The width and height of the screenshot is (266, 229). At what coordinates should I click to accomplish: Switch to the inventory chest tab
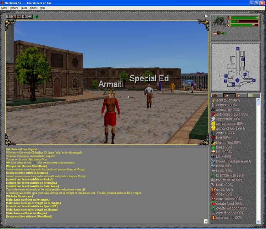click(x=217, y=95)
